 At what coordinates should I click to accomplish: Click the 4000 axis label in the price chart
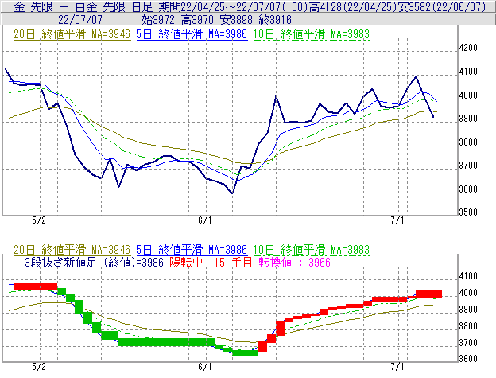coord(468,95)
